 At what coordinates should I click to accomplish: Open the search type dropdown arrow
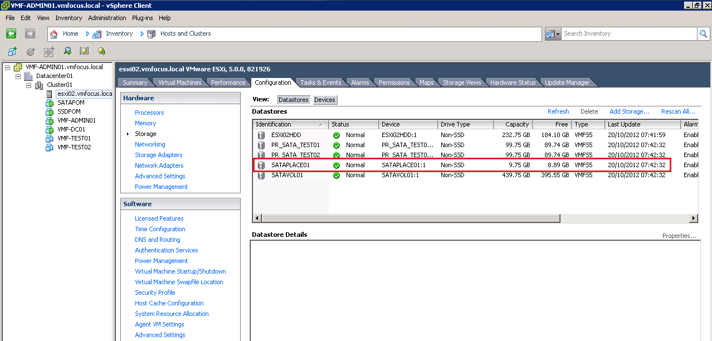pyautogui.click(x=558, y=34)
